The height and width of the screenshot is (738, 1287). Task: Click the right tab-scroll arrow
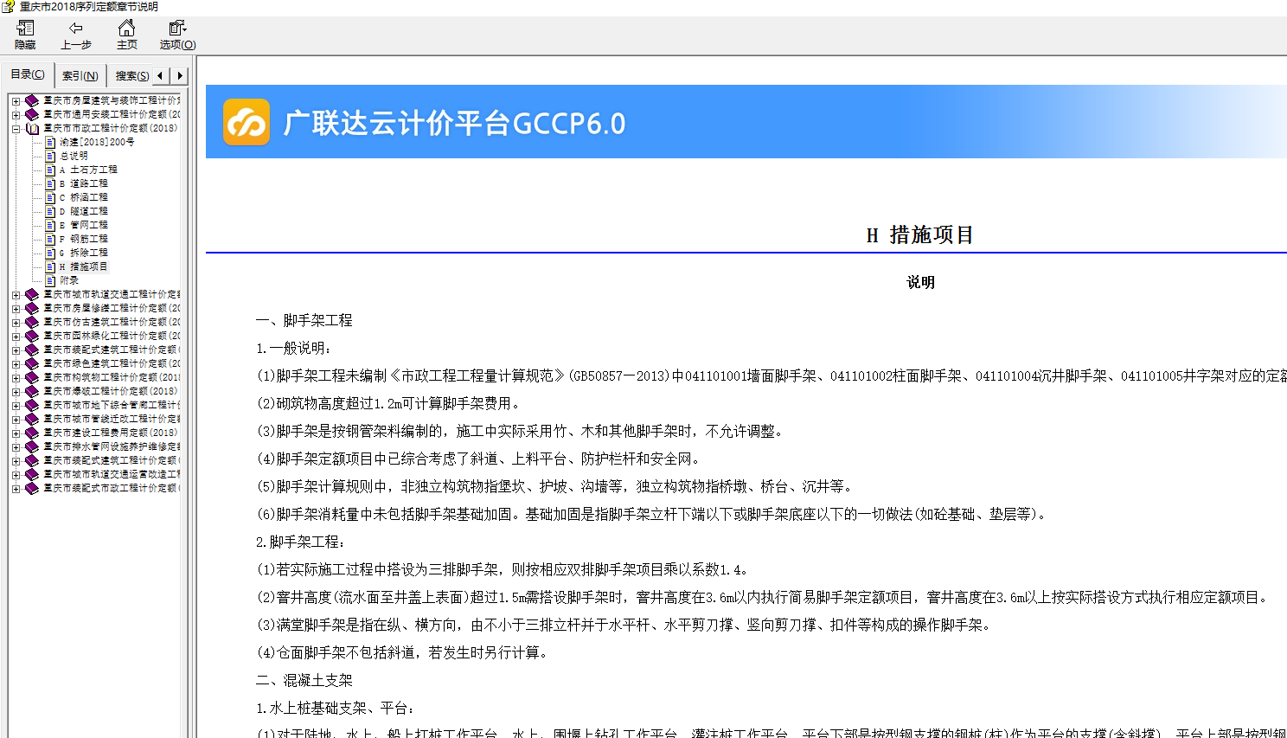click(179, 76)
